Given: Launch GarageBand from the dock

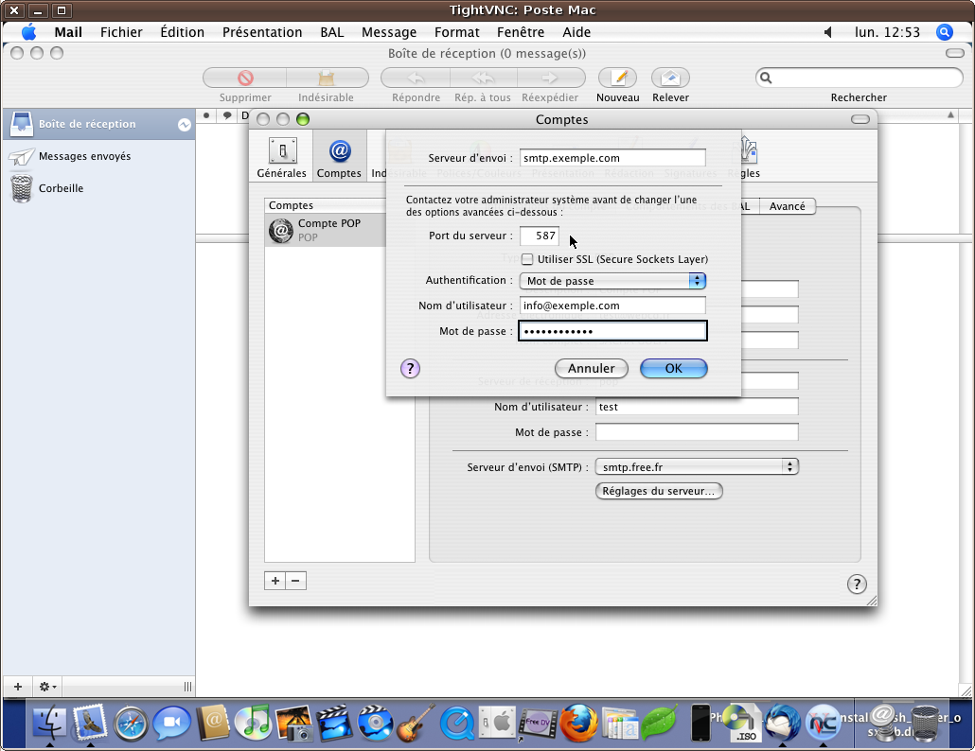Looking at the screenshot, I should [x=416, y=723].
